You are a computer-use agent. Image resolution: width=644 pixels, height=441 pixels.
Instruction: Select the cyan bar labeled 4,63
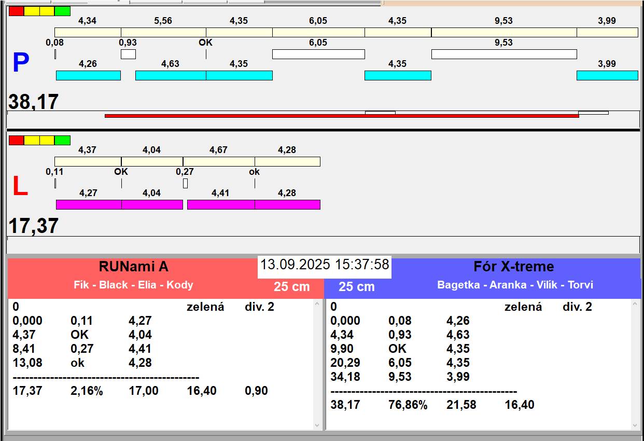[x=171, y=75]
